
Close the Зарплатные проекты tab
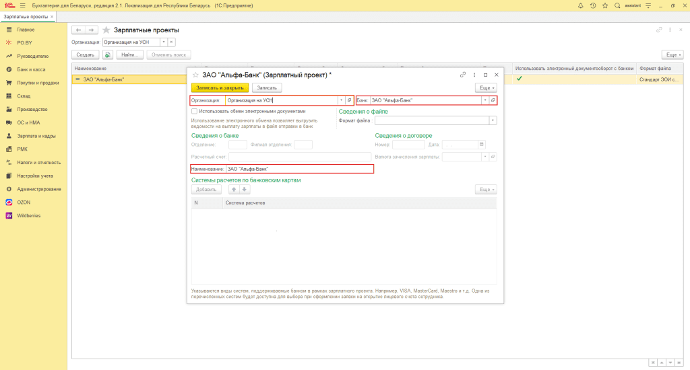coord(52,17)
